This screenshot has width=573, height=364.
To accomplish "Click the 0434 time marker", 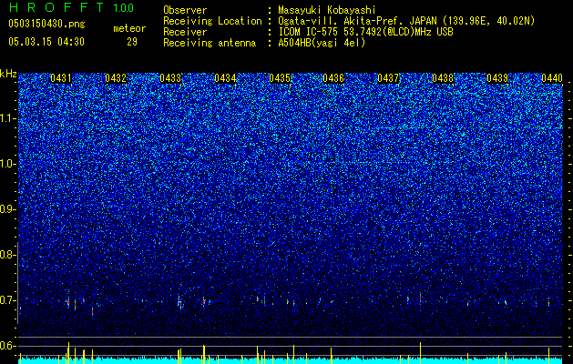I will point(225,78).
